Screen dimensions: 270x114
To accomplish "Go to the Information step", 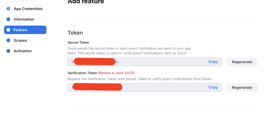I will [x=24, y=19].
